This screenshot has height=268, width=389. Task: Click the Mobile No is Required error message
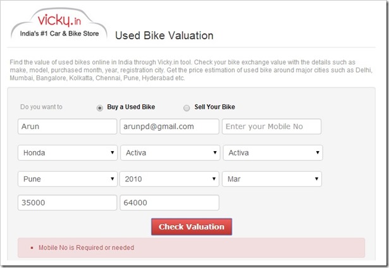[86, 248]
